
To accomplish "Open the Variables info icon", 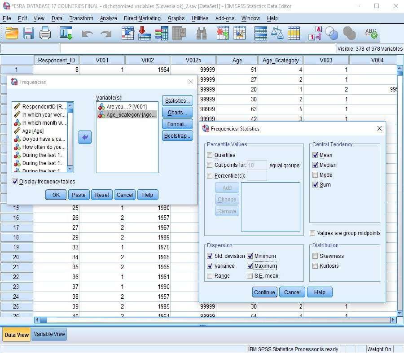I will pos(162,33).
